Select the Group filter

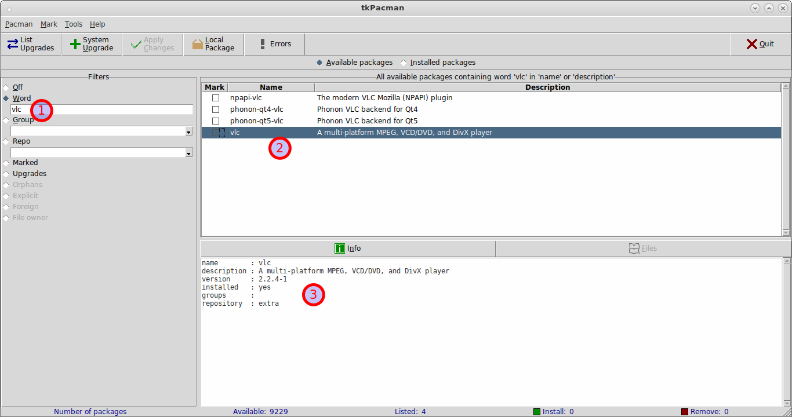click(18, 120)
